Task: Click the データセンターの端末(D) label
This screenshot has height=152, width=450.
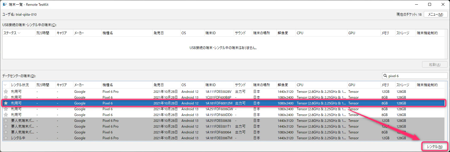Action: point(19,76)
